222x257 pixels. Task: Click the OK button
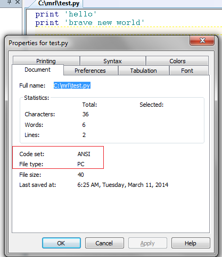coord(61,243)
